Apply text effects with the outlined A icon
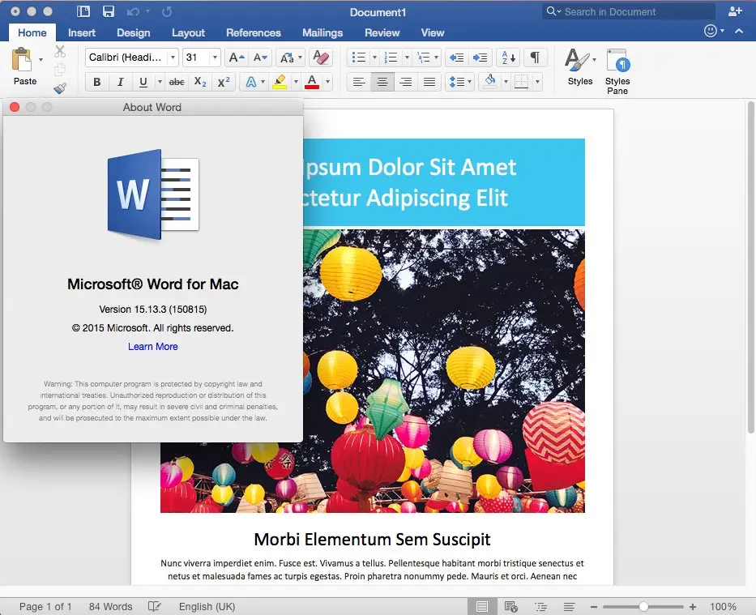Image resolution: width=756 pixels, height=615 pixels. coord(251,83)
